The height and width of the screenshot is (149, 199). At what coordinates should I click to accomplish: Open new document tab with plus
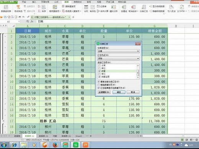[73, 17]
